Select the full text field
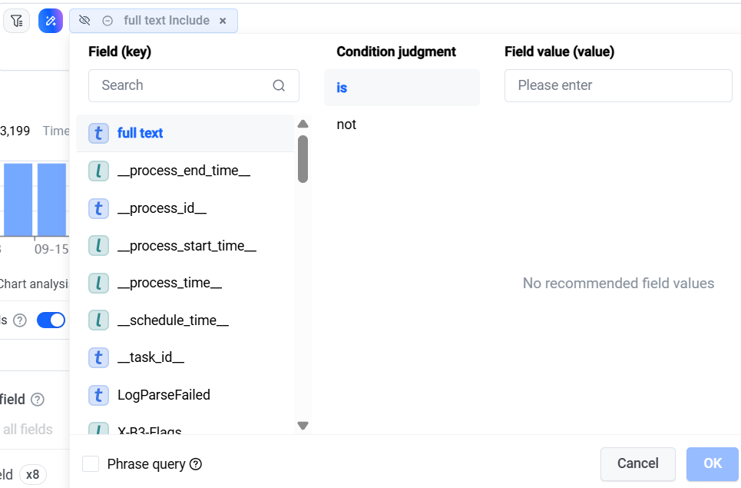Image resolution: width=741 pixels, height=488 pixels. (x=185, y=133)
